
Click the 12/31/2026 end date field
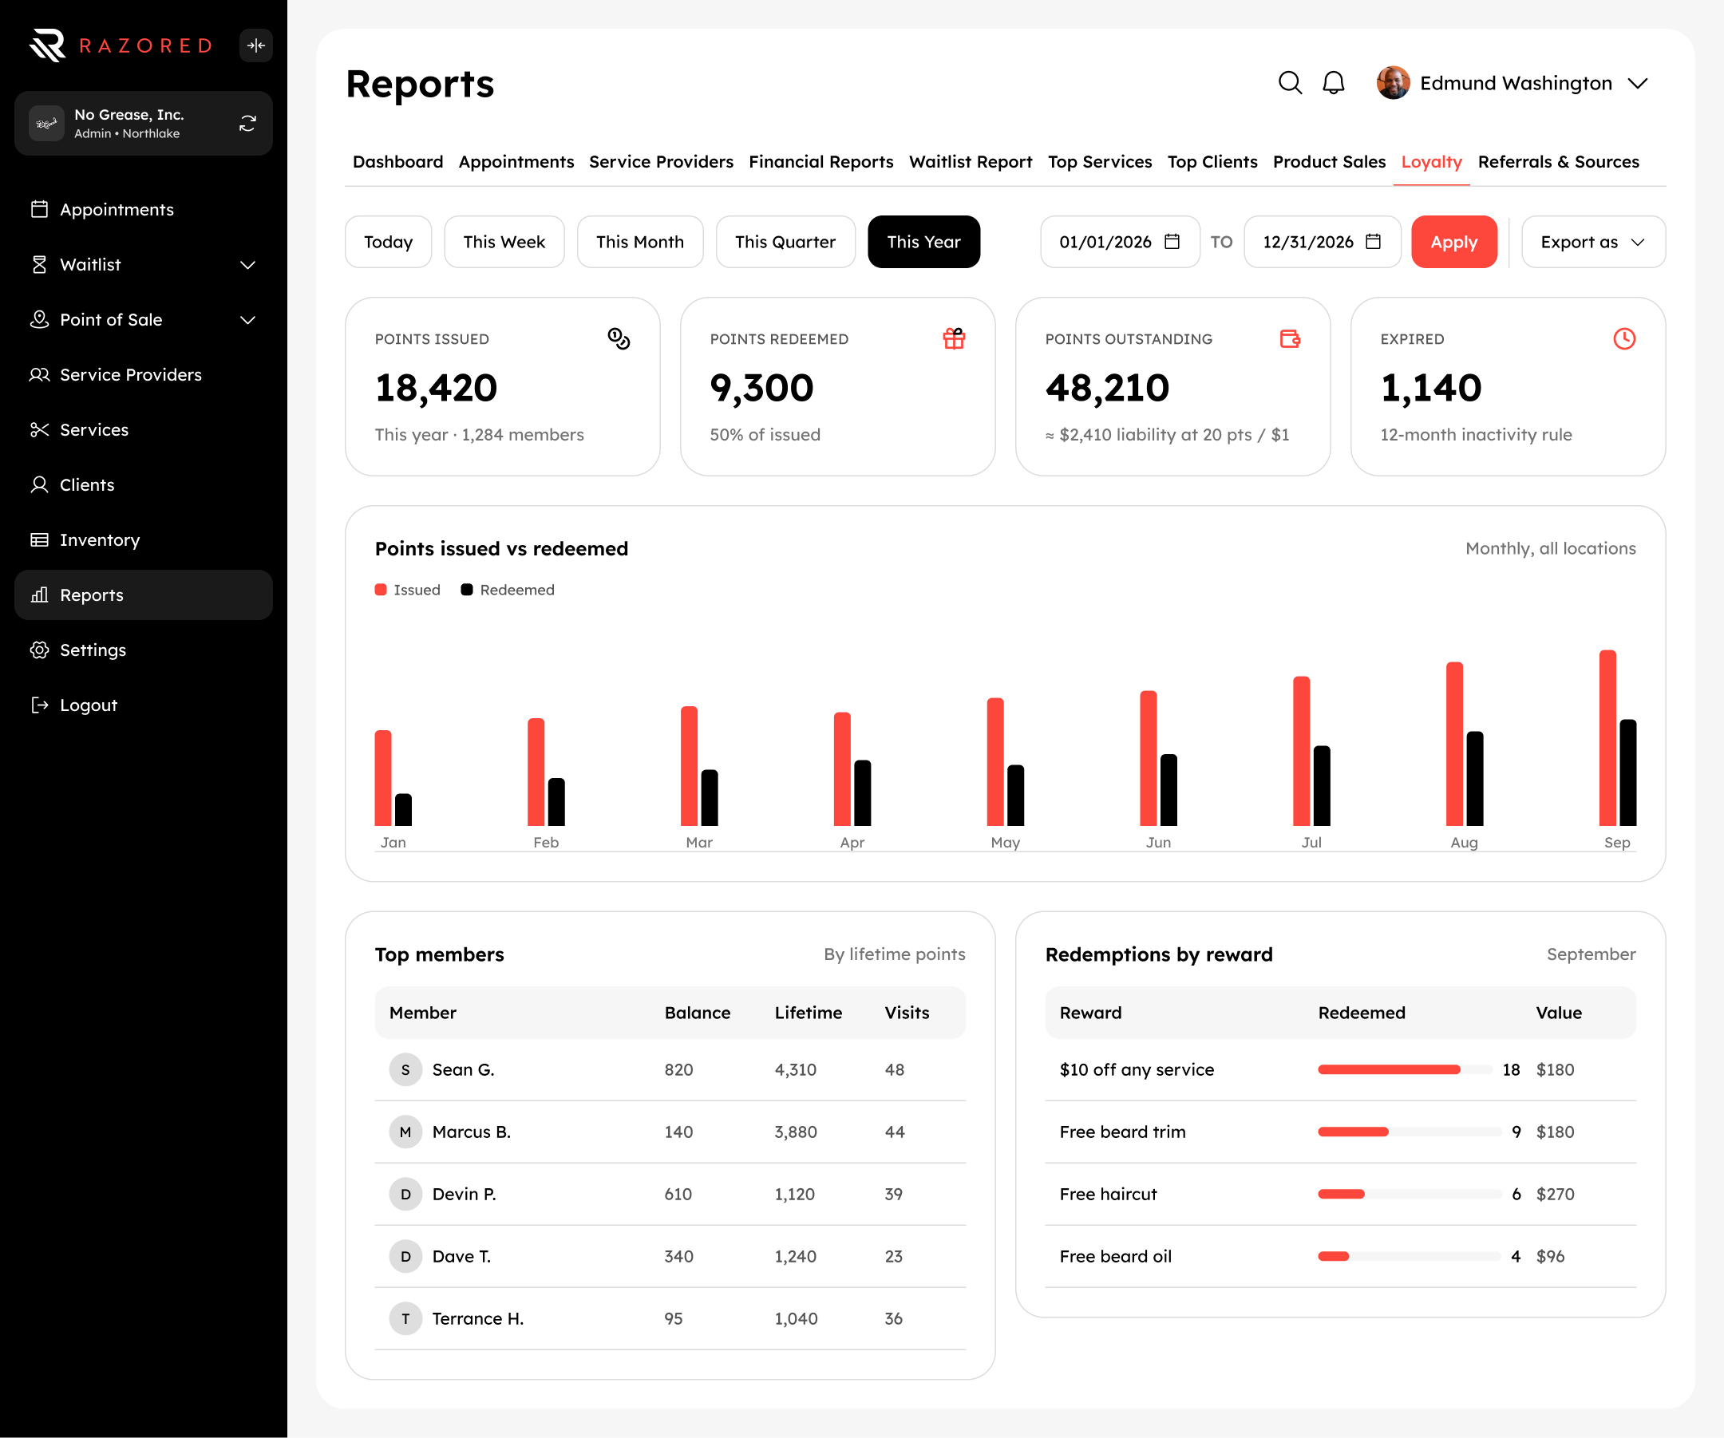(1322, 241)
